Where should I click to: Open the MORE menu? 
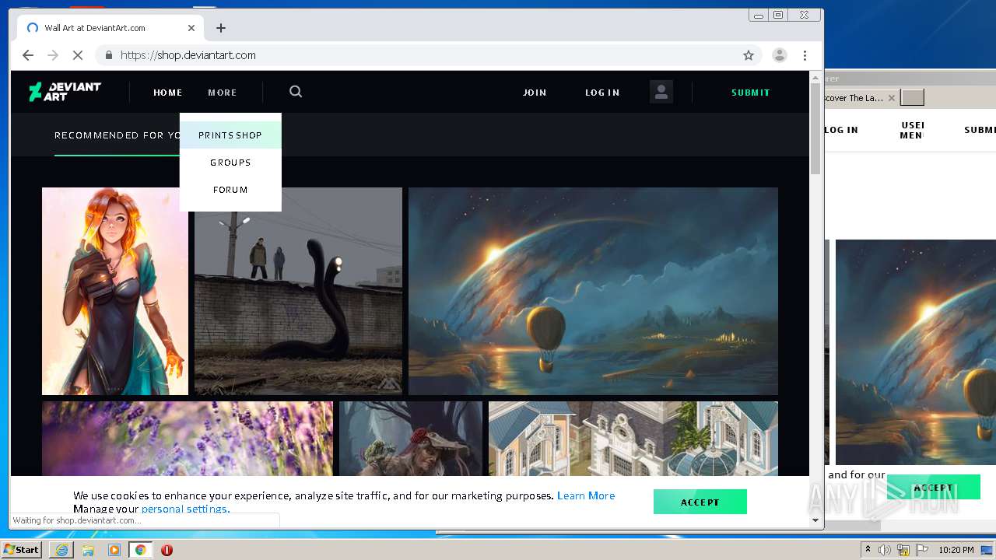223,93
